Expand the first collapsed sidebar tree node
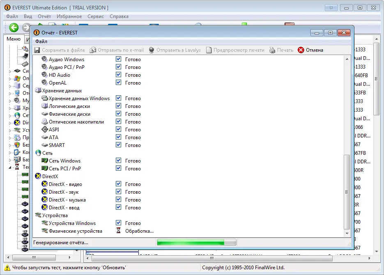Screen dimensions: 384x275 coord(10,71)
